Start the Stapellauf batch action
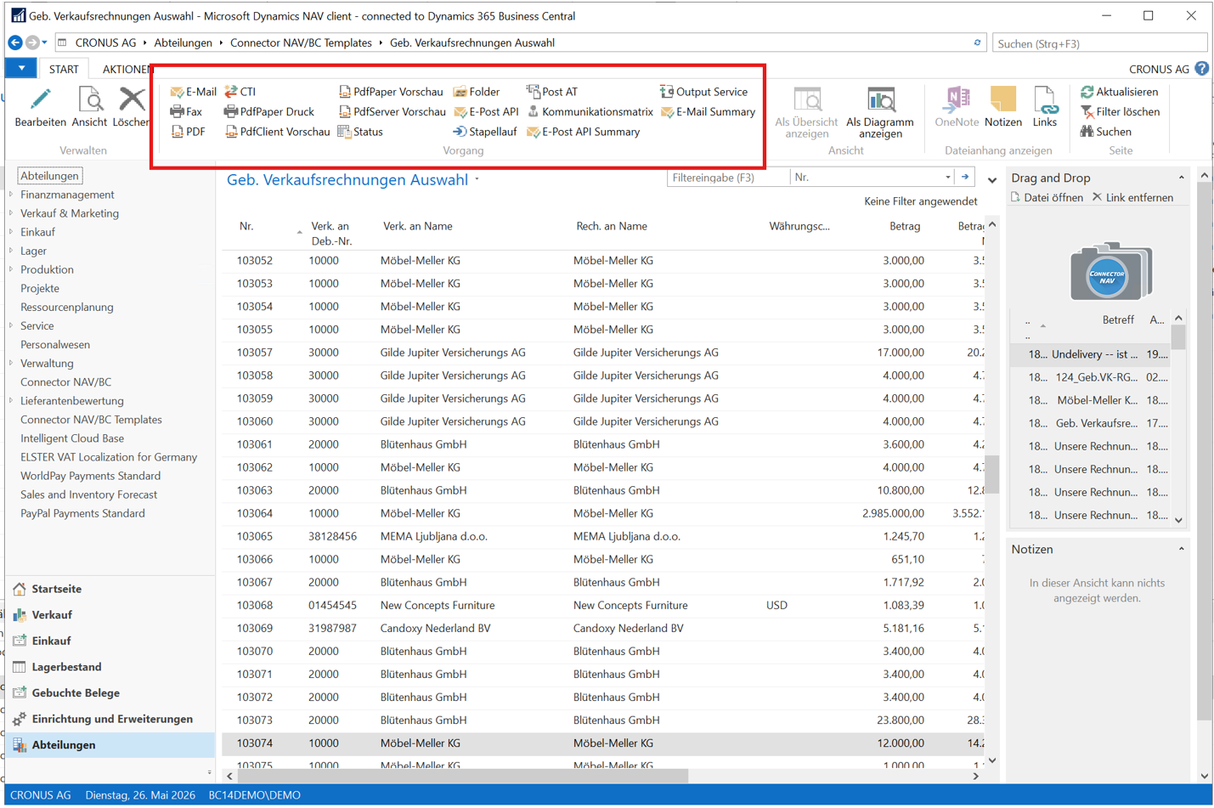 coord(485,132)
